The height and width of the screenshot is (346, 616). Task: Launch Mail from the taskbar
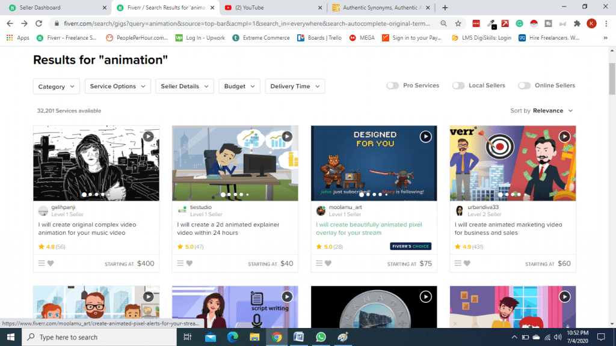pos(211,337)
